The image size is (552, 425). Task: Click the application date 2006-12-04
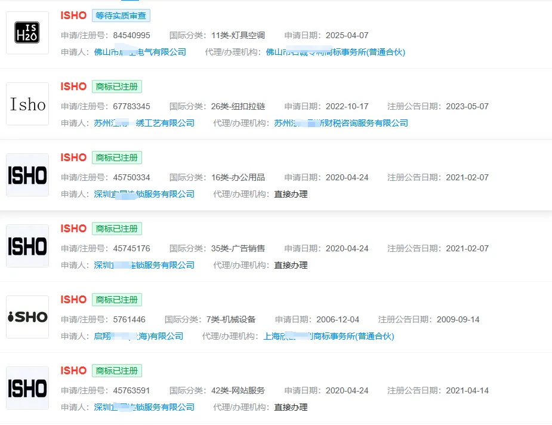click(x=338, y=320)
